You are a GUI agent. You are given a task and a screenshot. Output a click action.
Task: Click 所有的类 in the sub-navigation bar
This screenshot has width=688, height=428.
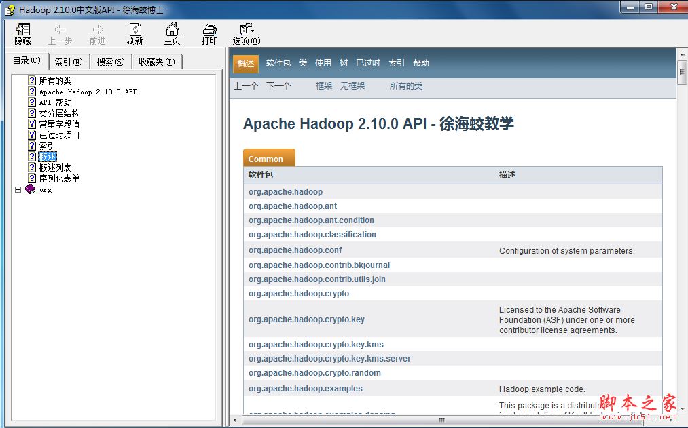pyautogui.click(x=406, y=86)
